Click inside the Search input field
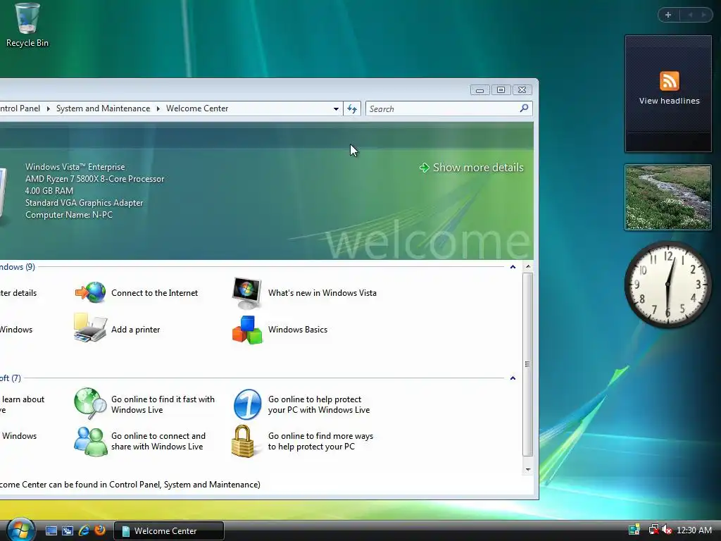This screenshot has height=541, width=721. (x=443, y=108)
